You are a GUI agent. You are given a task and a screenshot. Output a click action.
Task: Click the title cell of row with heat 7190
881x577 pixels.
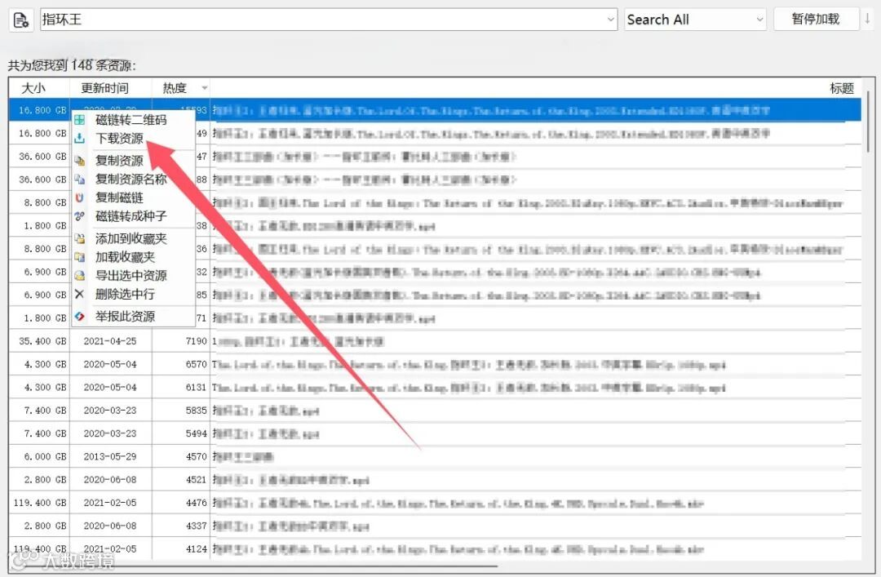pos(535,341)
